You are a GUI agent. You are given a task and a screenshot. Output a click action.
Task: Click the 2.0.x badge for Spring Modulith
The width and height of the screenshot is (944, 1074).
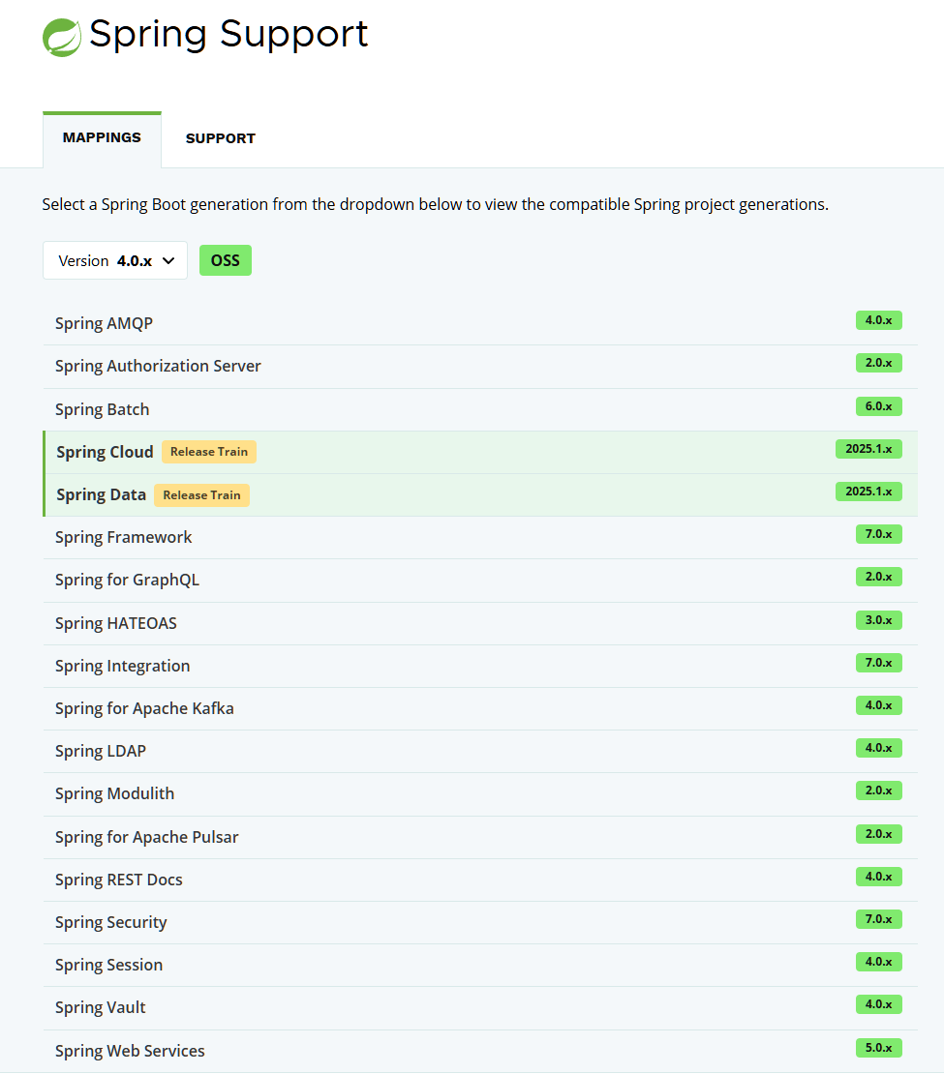(x=878, y=790)
